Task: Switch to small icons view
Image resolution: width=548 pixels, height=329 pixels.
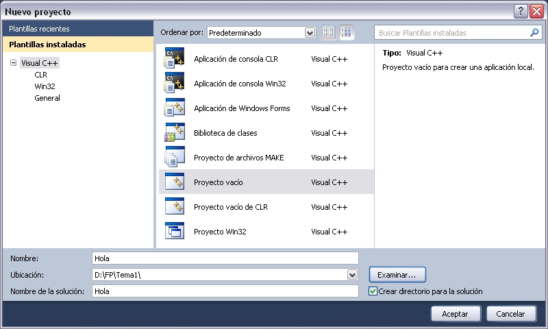Action: [329, 32]
